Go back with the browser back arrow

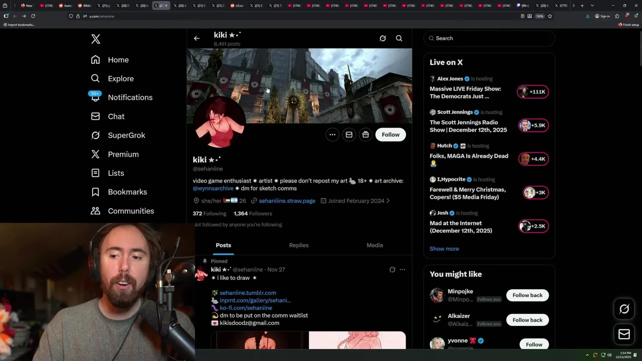pos(15,16)
